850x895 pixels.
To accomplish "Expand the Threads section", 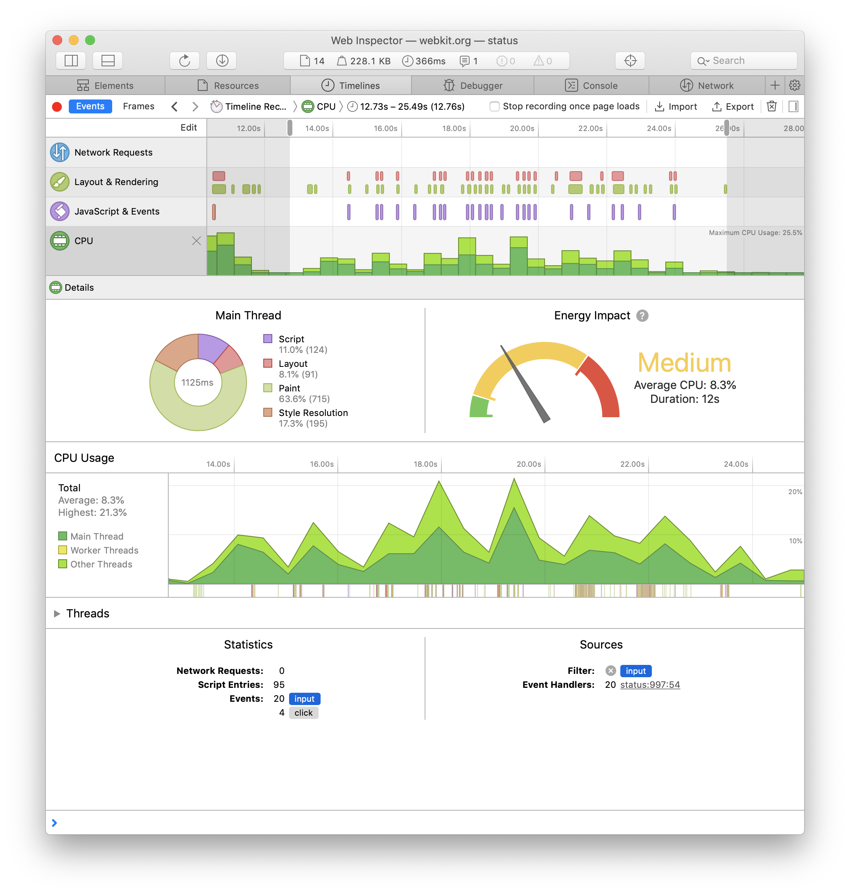I will click(x=57, y=614).
